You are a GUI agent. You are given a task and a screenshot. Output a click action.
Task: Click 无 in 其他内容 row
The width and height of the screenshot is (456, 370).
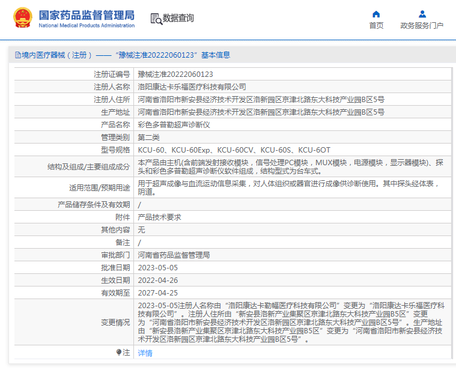(x=141, y=230)
